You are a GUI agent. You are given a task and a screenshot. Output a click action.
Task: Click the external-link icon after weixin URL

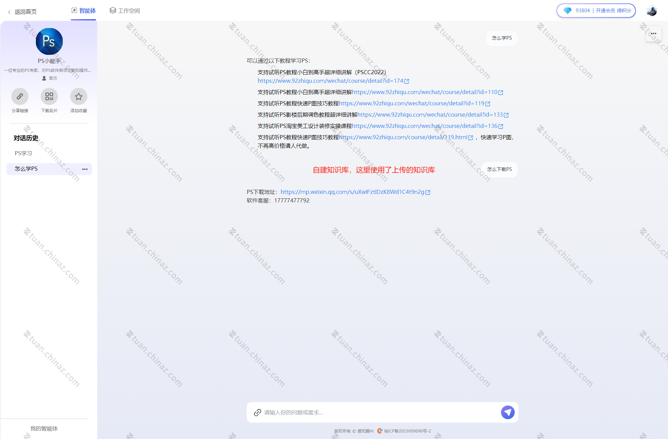click(x=428, y=192)
